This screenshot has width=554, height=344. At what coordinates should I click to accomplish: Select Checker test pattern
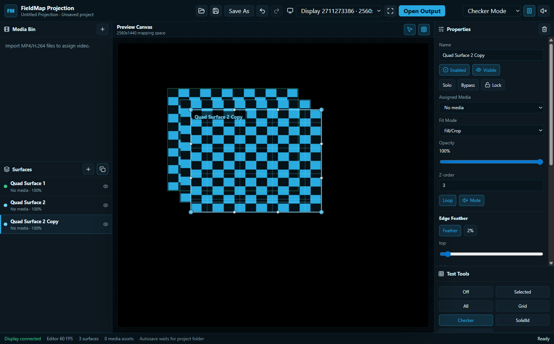[x=466, y=320]
